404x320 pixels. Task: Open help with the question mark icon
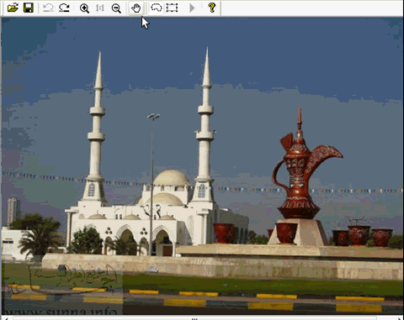212,8
